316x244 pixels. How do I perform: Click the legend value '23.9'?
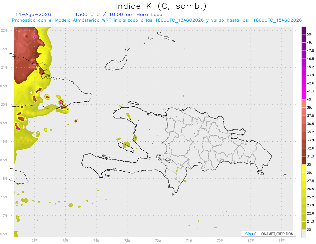(x=310, y=205)
